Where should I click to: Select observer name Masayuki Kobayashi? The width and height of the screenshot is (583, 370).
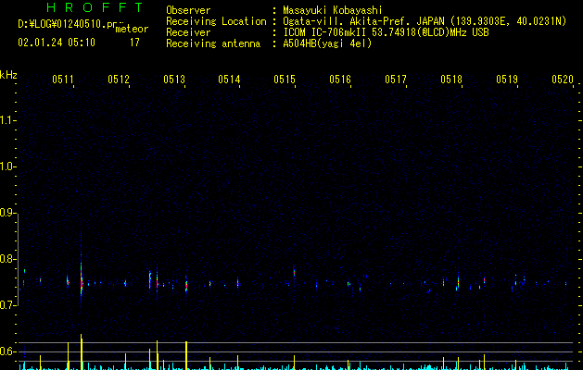pyautogui.click(x=333, y=10)
